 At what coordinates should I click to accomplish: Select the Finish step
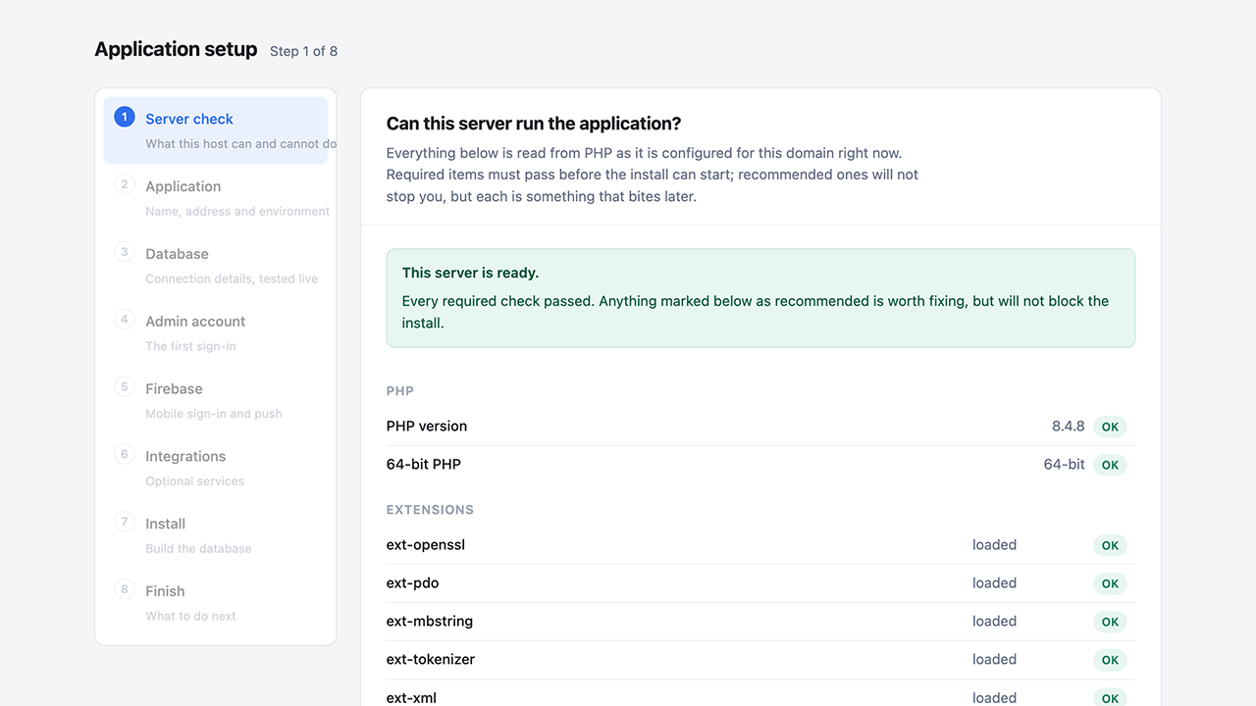[x=215, y=604]
